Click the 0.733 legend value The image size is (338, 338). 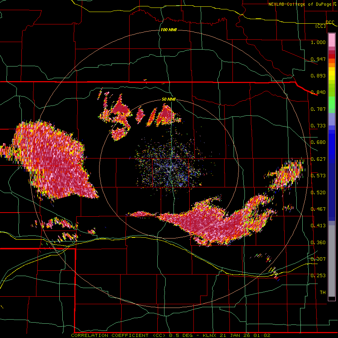318,126
